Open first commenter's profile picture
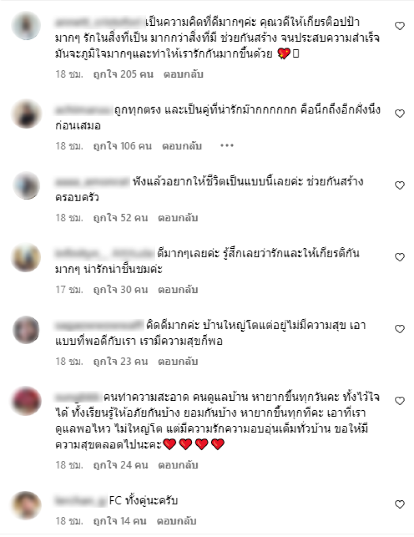This screenshot has width=414, height=537. pos(26,26)
